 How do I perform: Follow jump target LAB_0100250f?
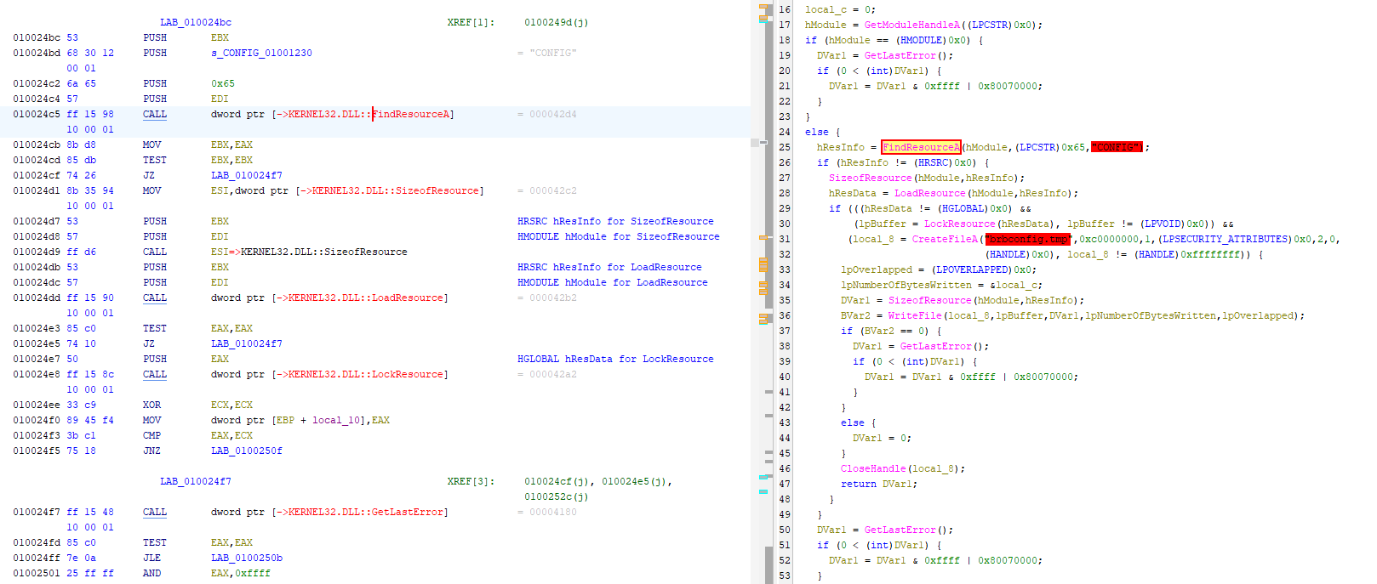(x=246, y=451)
